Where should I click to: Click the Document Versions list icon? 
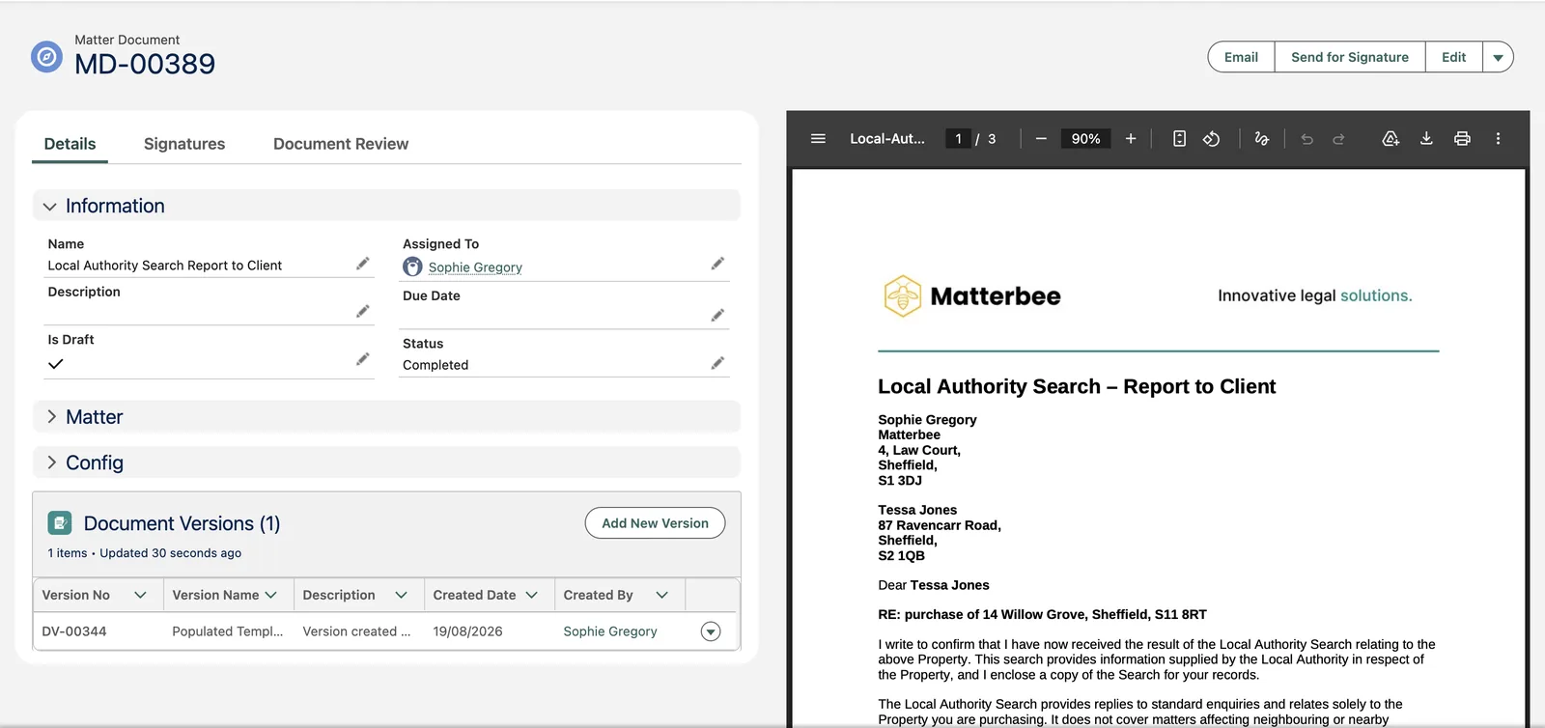[60, 523]
